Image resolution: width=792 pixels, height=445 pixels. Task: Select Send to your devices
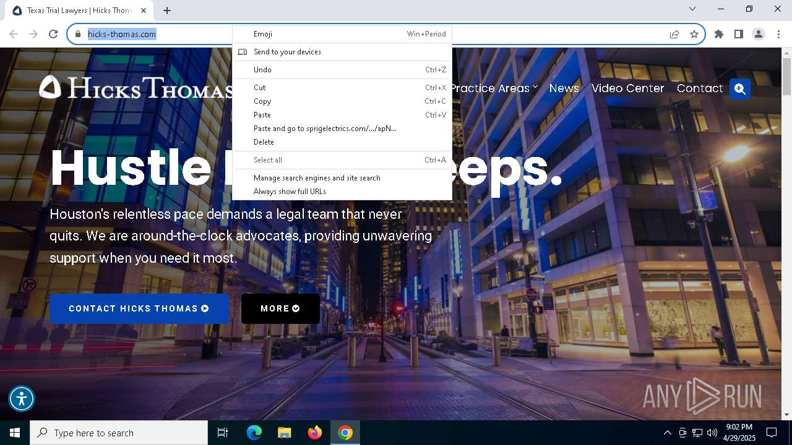click(342, 52)
